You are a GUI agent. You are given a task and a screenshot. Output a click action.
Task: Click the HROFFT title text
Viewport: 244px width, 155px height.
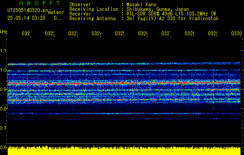click(40, 3)
